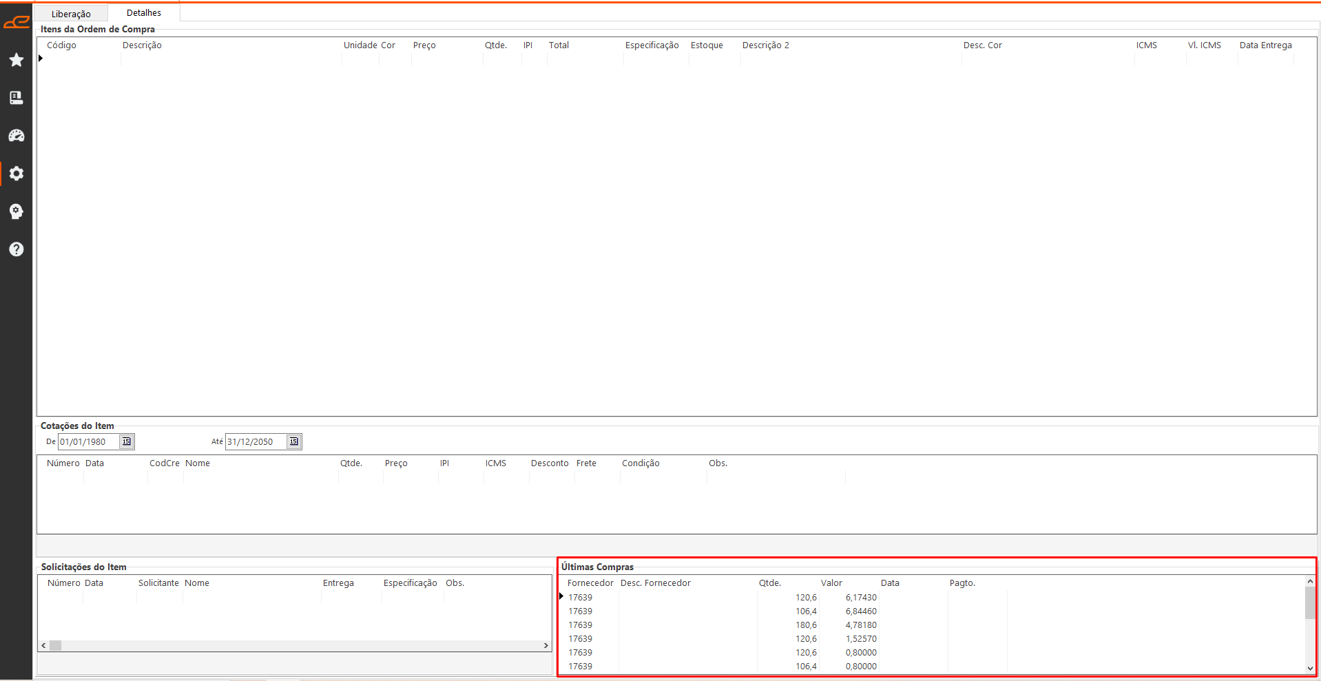Image resolution: width=1321 pixels, height=681 pixels.
Task: Switch to the Liberação tab
Action: (71, 14)
